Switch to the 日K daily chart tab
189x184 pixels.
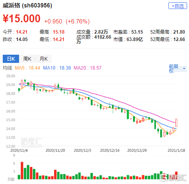[11, 59]
